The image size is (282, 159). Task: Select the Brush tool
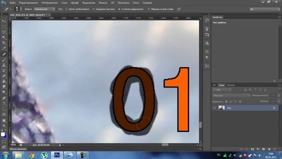tap(4, 60)
